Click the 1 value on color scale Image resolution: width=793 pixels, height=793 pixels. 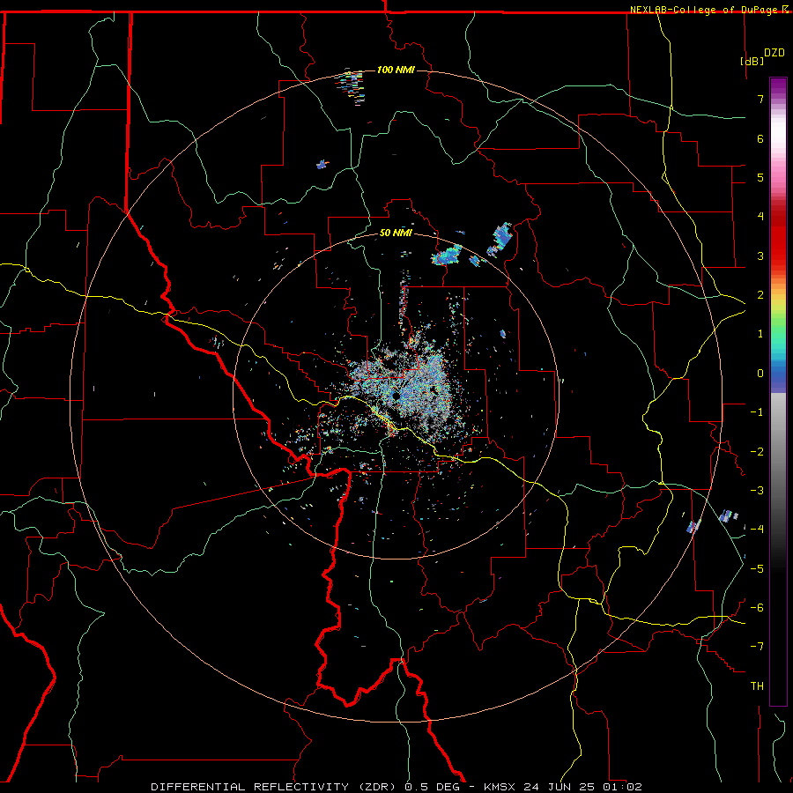760,333
